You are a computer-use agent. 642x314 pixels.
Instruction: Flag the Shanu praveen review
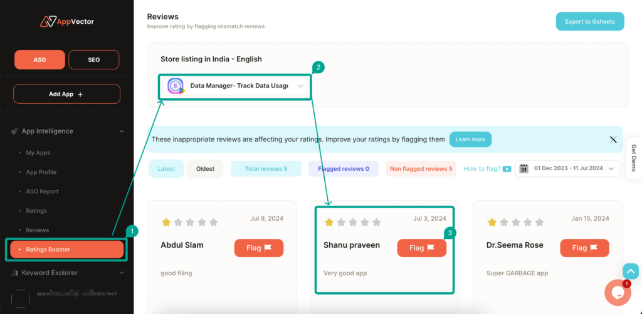421,248
